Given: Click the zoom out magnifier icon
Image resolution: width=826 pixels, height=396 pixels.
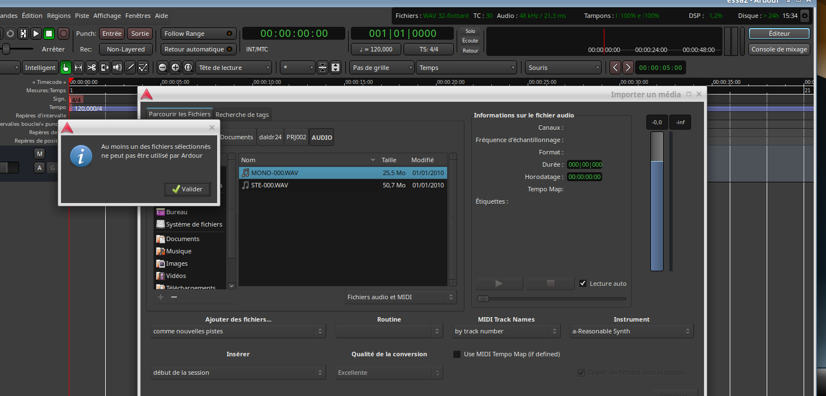Looking at the screenshot, I should click(162, 68).
